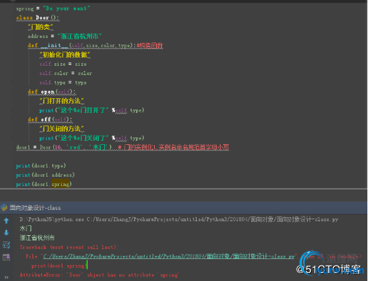Click the Scroll to End console icon
This screenshot has width=368, height=281.
tap(7, 257)
